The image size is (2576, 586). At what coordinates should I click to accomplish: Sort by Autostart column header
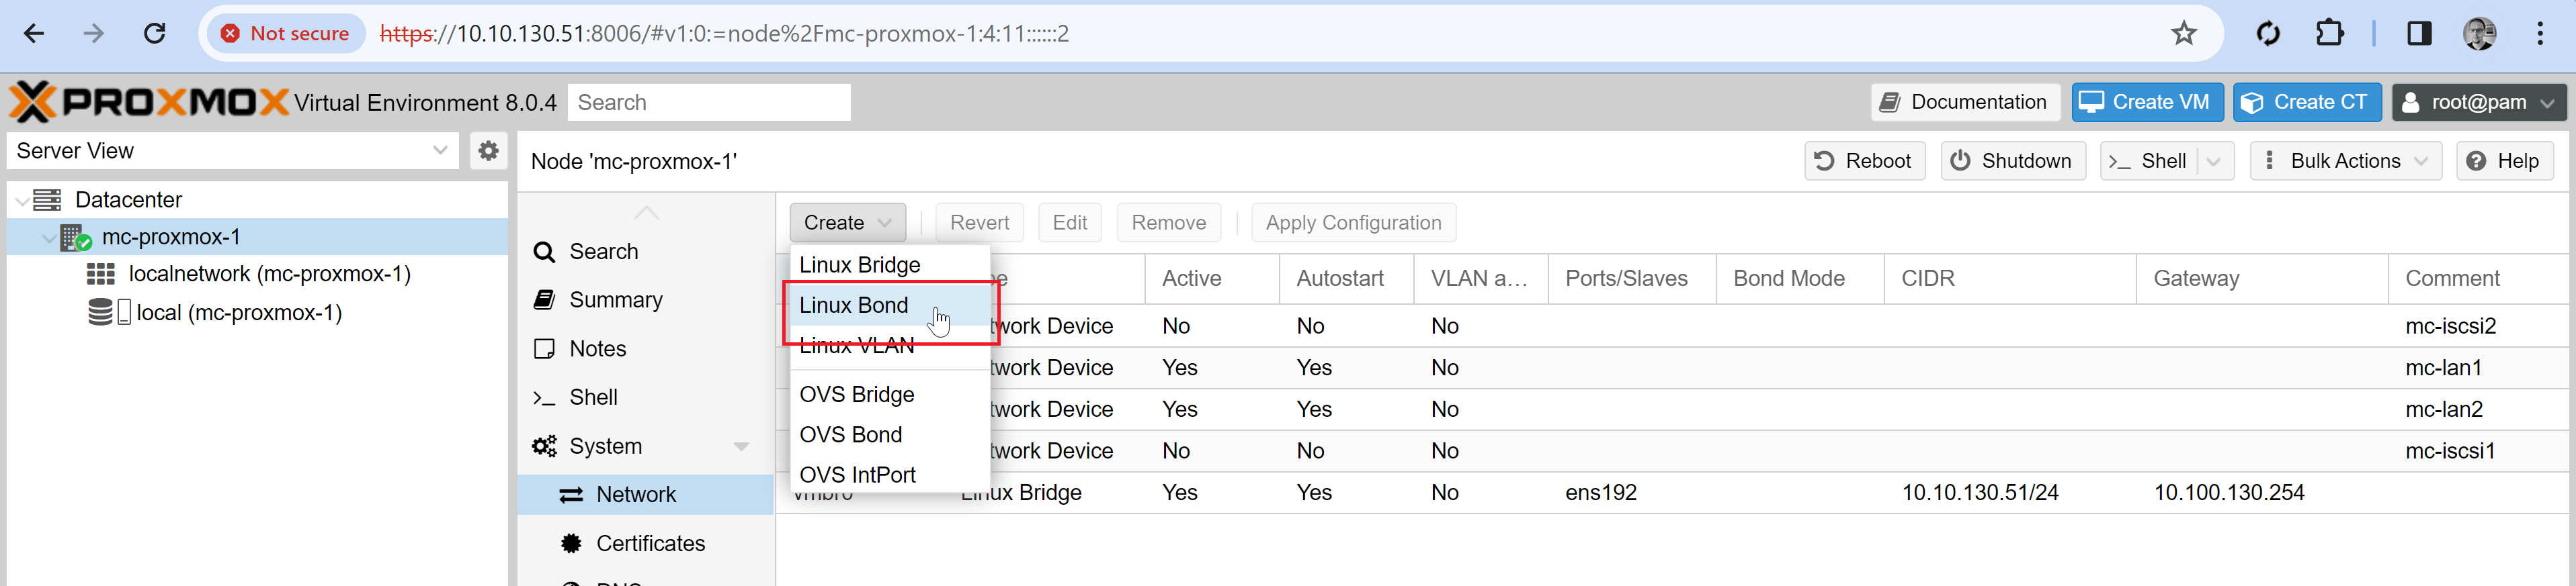click(x=1346, y=279)
